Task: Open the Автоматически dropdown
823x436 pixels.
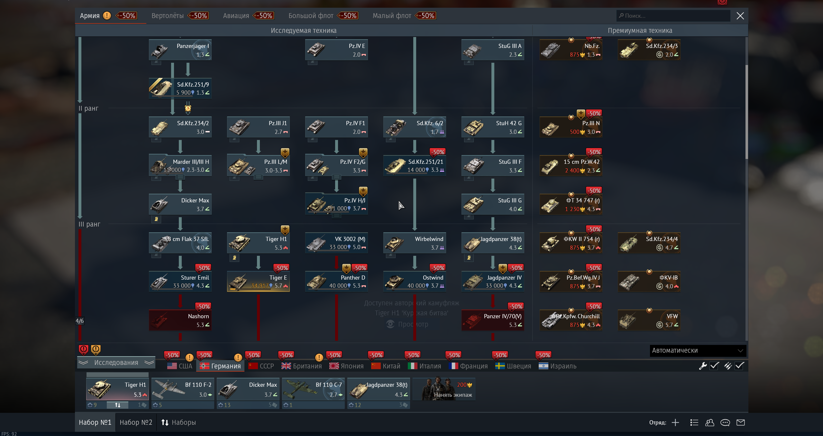Action: [698, 350]
